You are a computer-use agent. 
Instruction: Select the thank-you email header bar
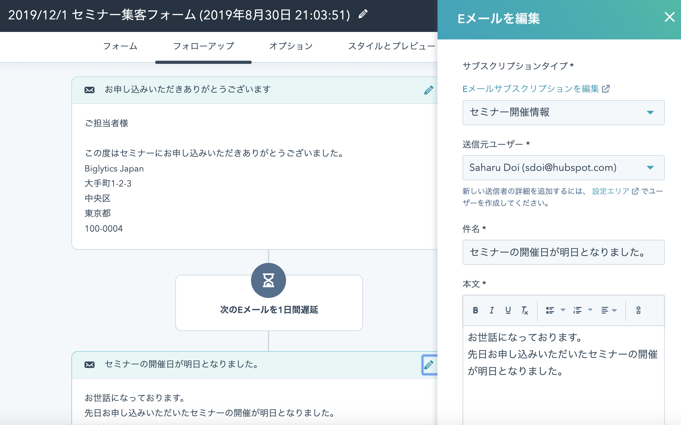coord(254,90)
